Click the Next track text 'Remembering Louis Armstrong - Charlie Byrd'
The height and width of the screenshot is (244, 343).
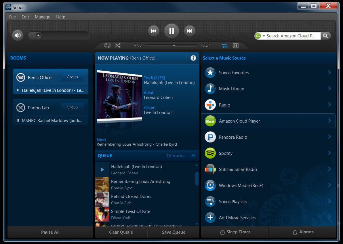pos(137,144)
